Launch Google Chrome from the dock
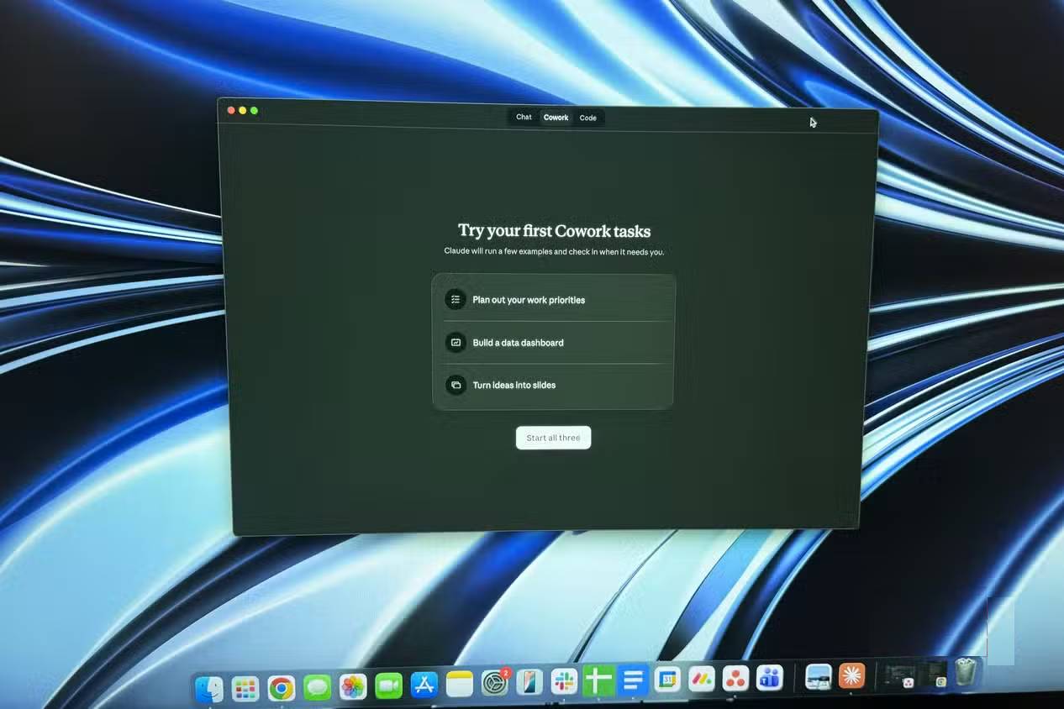Viewport: 1064px width, 709px height. click(282, 688)
